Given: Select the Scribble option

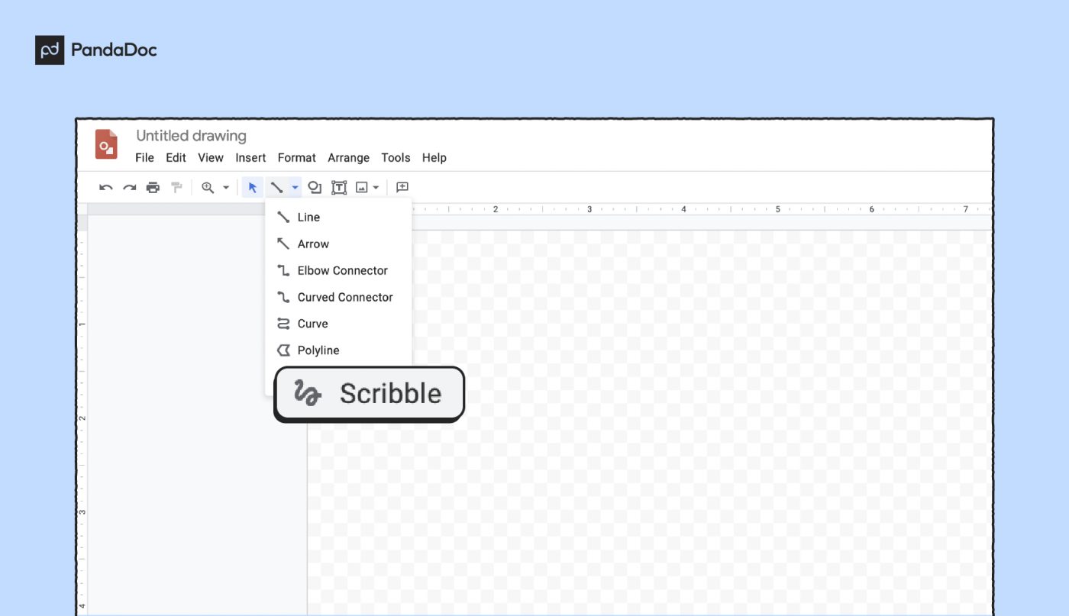Looking at the screenshot, I should coord(370,394).
